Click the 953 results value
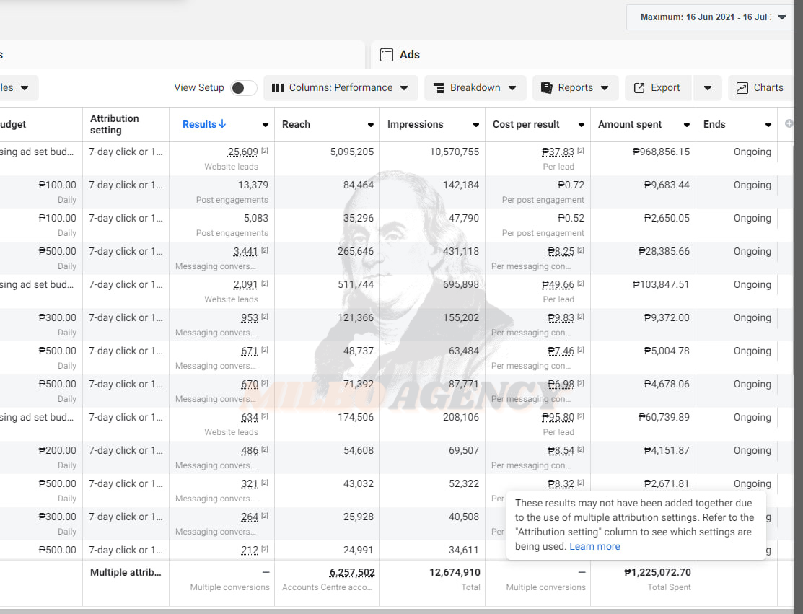Screen dimensions: 803x614 tap(250, 318)
